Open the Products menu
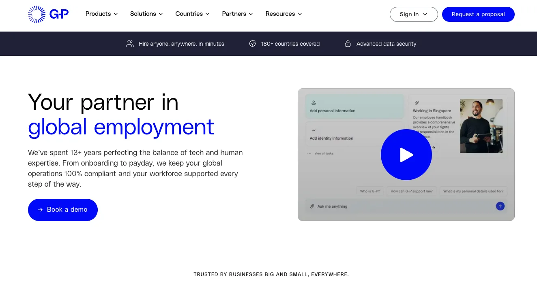Screen dimensions: 537x285 coord(102,14)
